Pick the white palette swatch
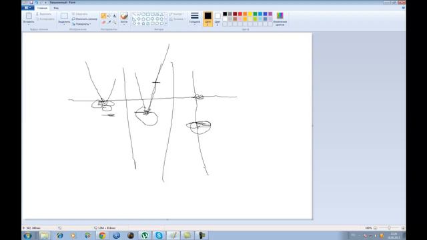 coord(225,19)
